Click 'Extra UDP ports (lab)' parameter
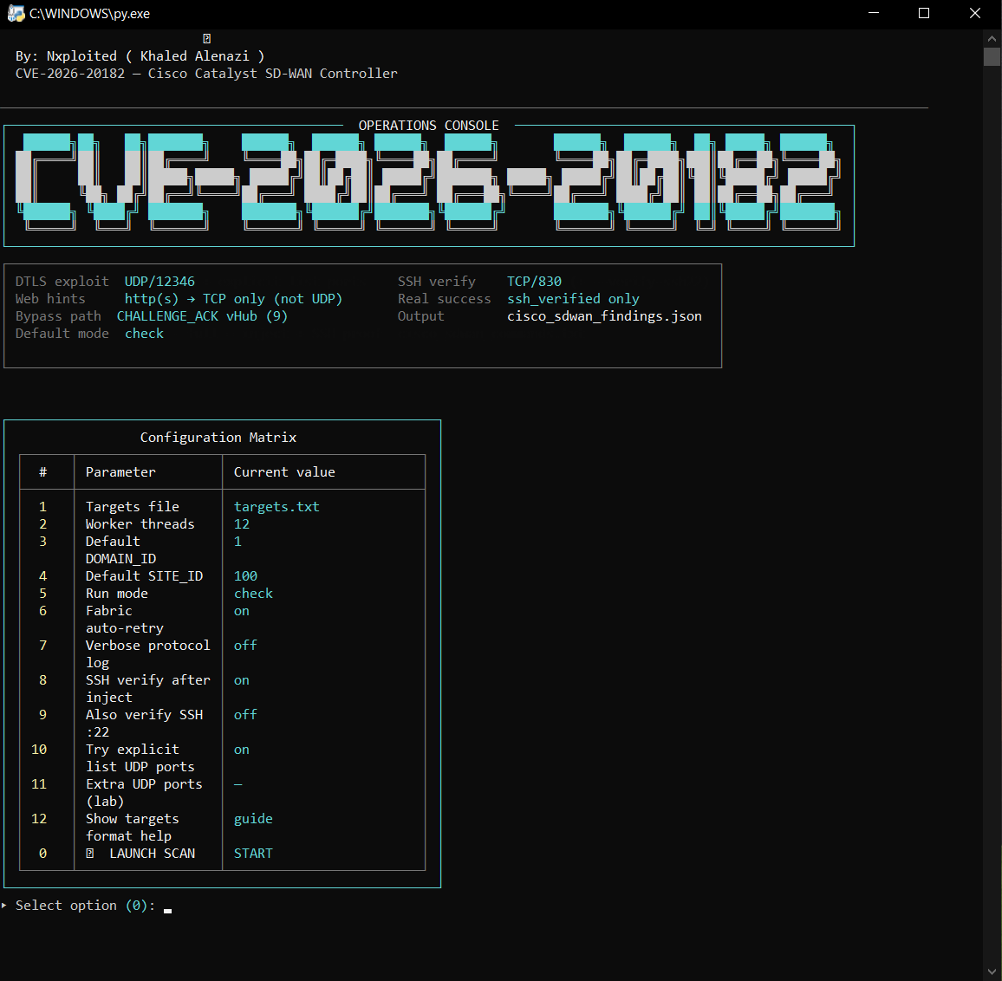1002x981 pixels. tap(144, 792)
